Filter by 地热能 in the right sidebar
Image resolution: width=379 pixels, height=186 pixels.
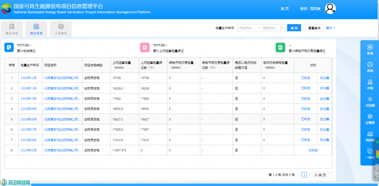pos(370,136)
